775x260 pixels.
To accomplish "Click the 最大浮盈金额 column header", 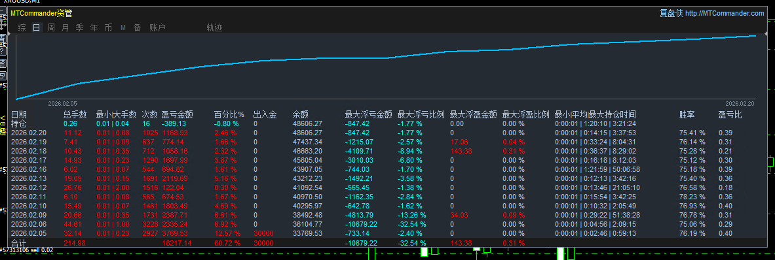I will click(x=474, y=115).
